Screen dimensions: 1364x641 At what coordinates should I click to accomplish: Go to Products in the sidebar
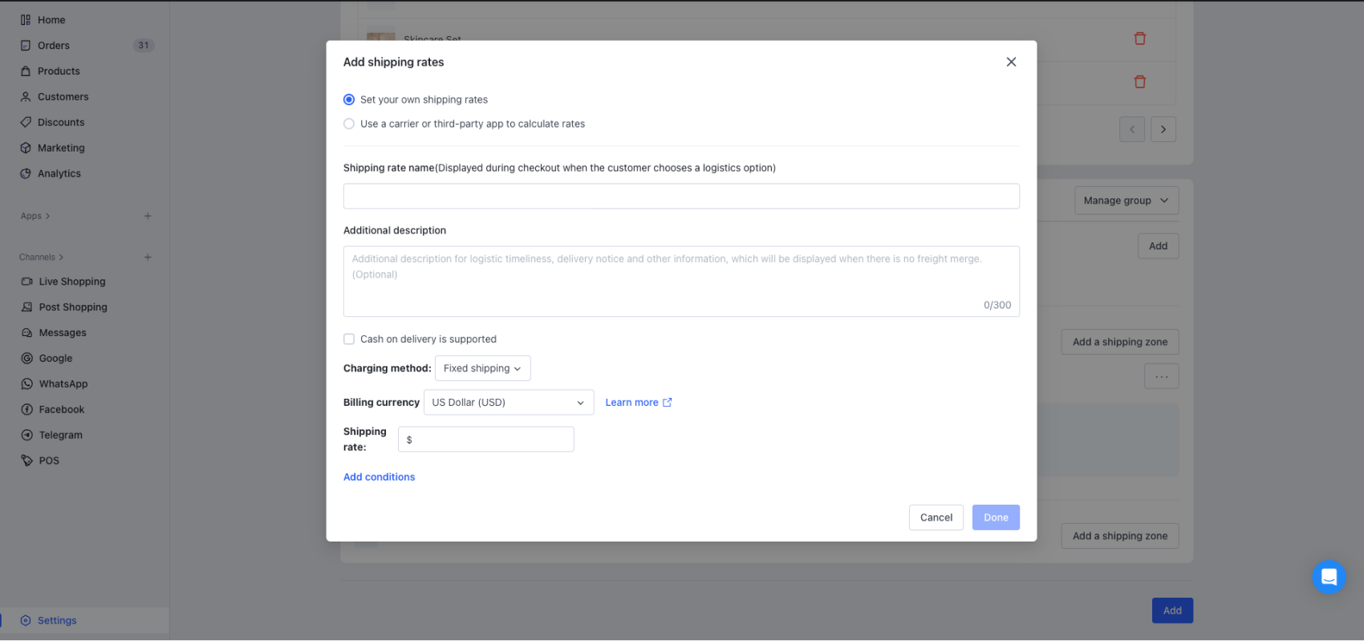coord(59,71)
